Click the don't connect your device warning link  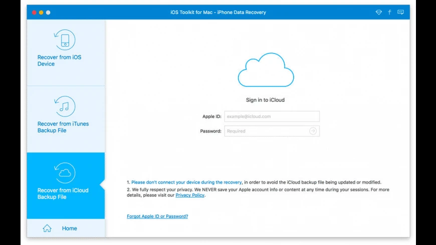186,182
